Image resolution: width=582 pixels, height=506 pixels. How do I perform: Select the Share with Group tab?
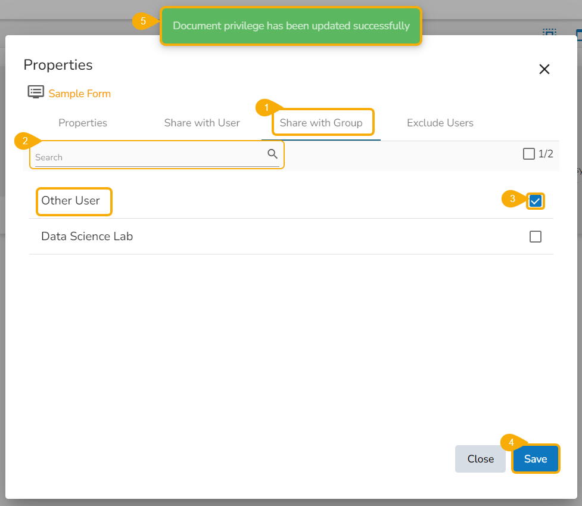321,123
